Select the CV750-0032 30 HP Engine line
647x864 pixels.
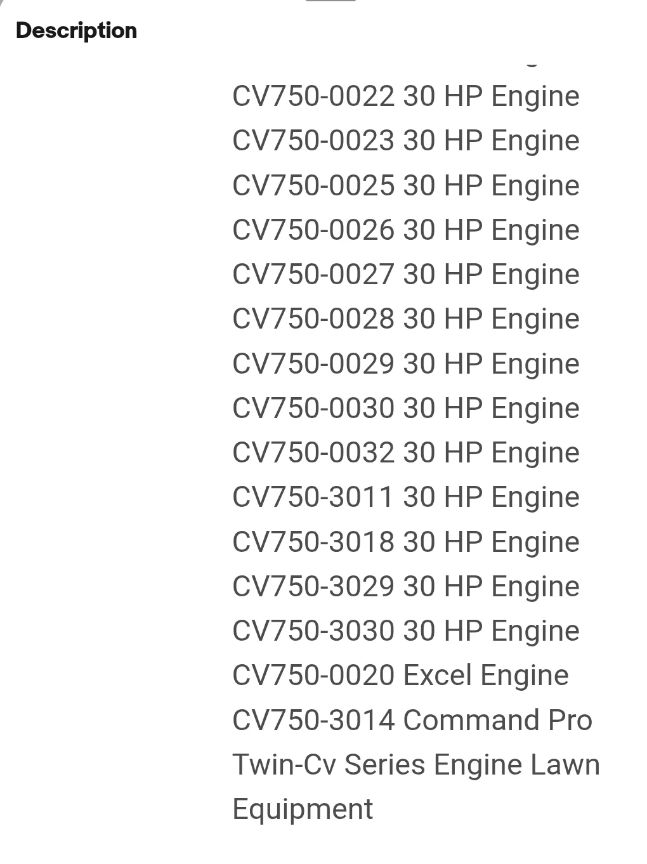click(406, 453)
